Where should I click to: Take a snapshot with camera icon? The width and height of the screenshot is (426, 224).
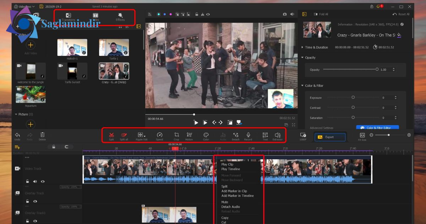click(285, 14)
